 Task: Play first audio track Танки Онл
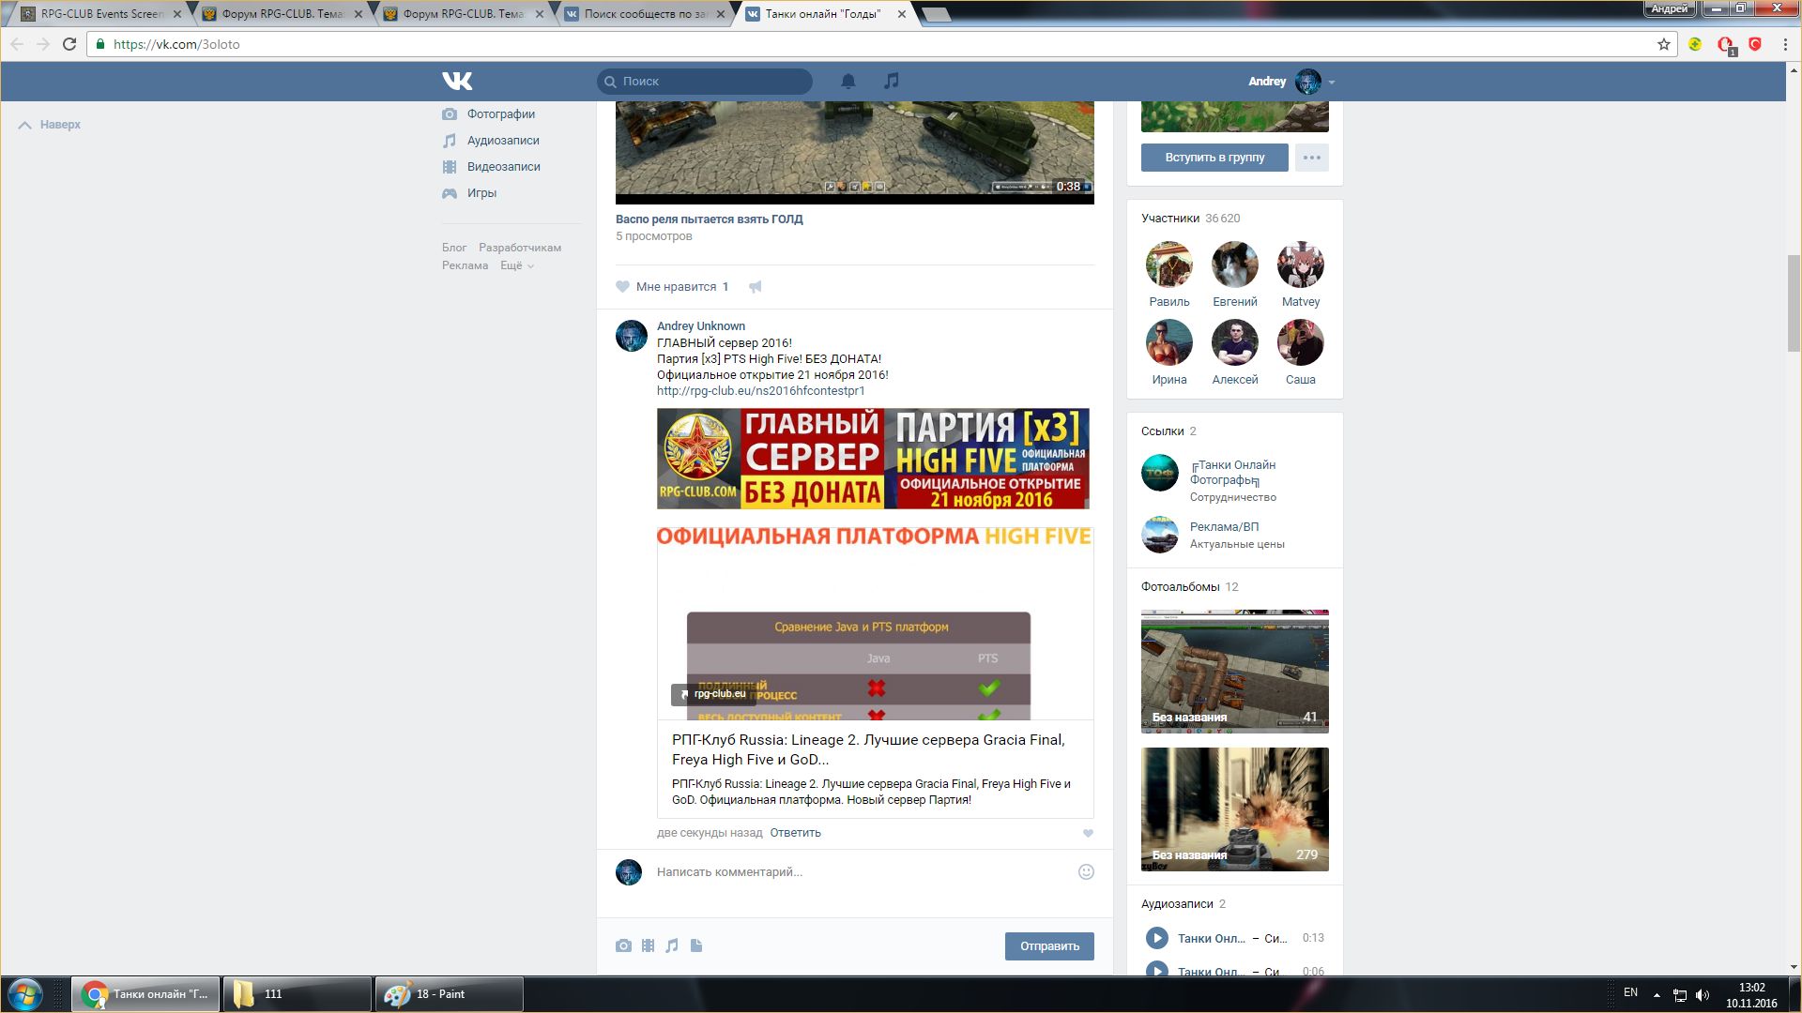tap(1157, 938)
